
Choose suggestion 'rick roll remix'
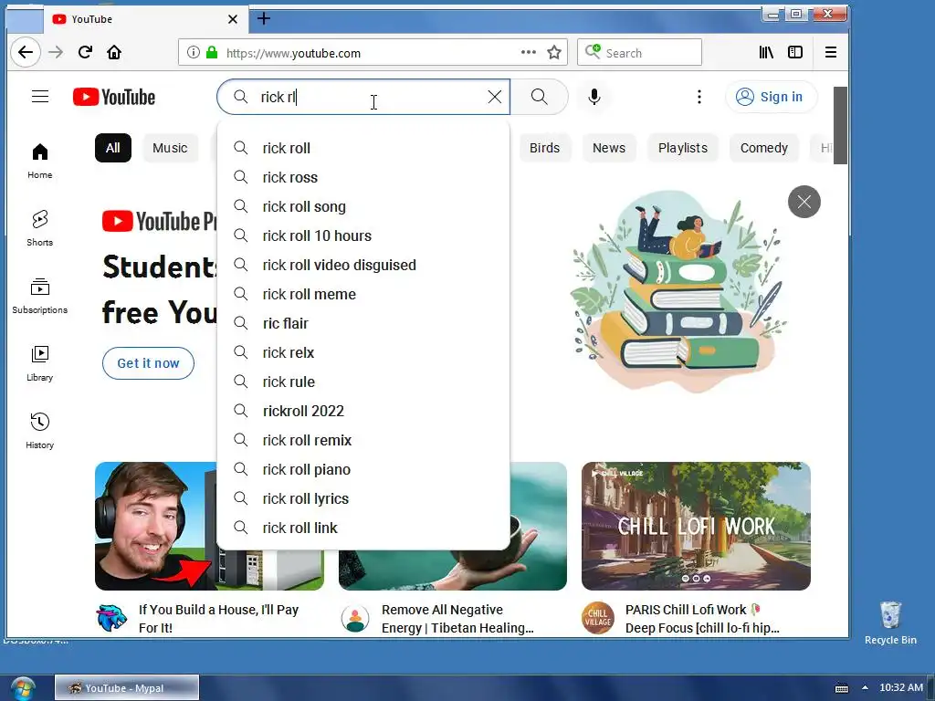click(363, 440)
